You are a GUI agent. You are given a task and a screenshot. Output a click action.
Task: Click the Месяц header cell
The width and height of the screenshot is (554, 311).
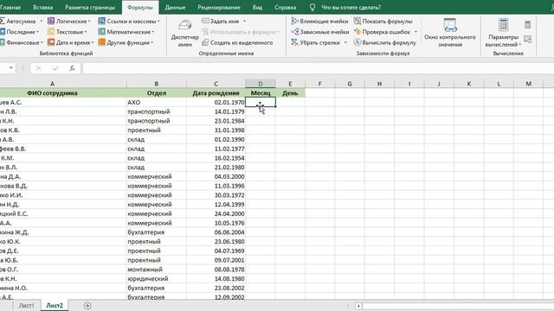click(261, 93)
